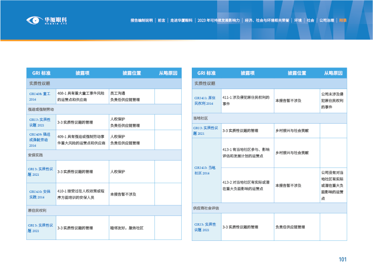Open 走进华厦眼科 in the header

point(181,21)
